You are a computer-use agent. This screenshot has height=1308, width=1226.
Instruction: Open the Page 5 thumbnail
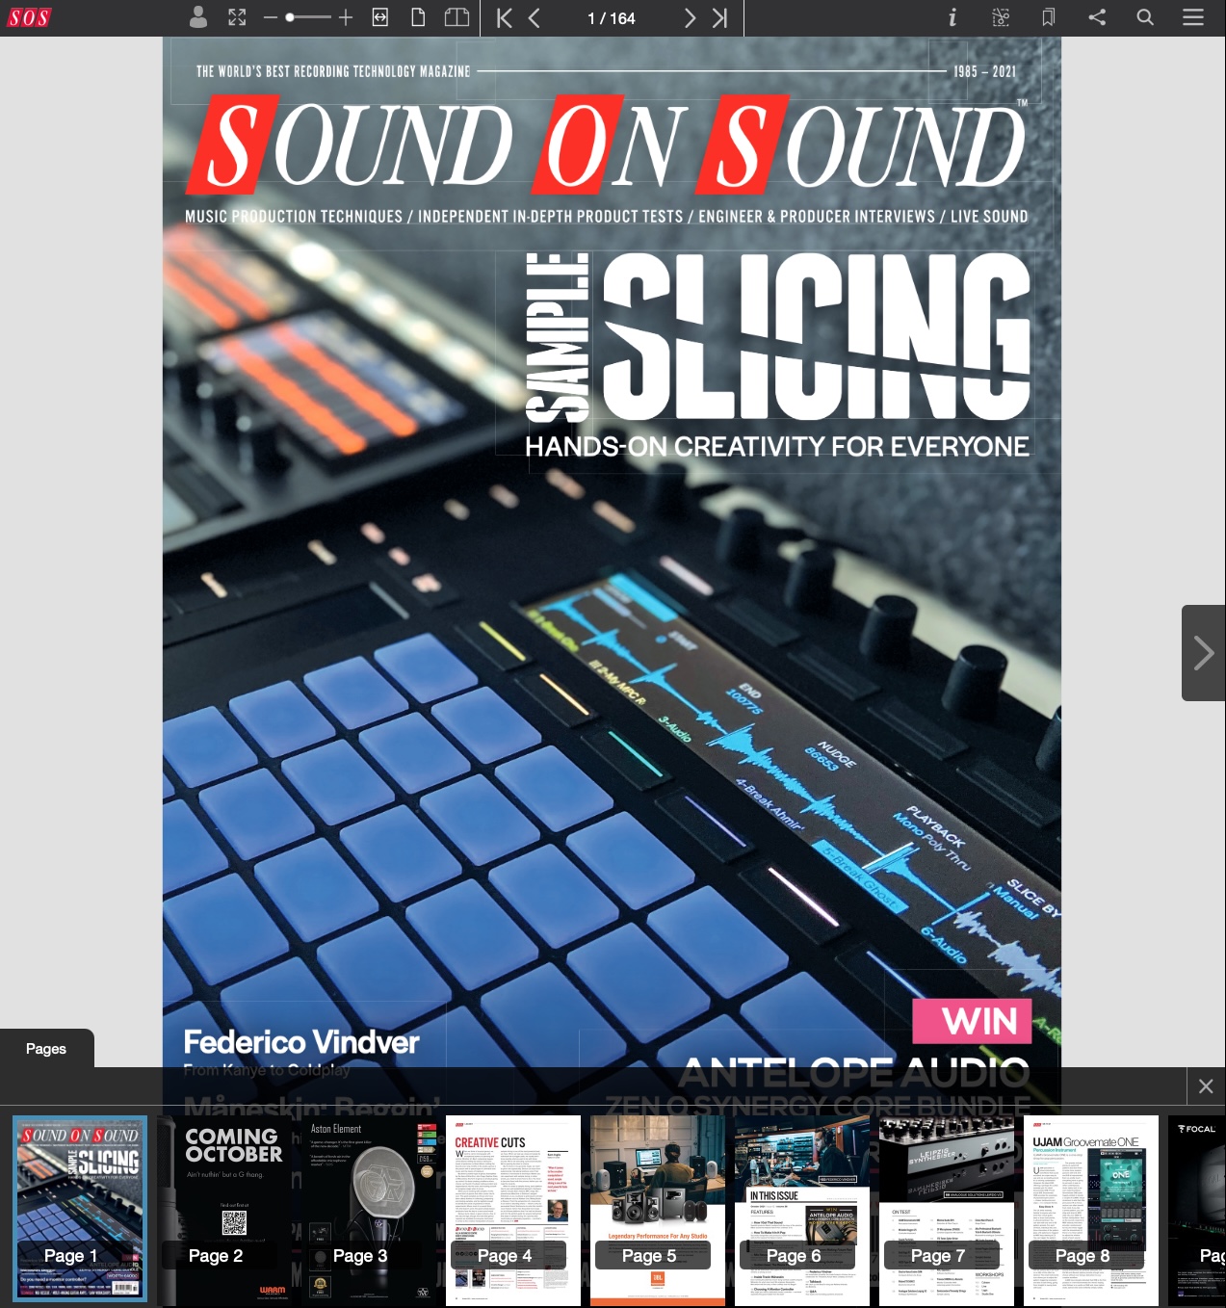[x=657, y=1210]
